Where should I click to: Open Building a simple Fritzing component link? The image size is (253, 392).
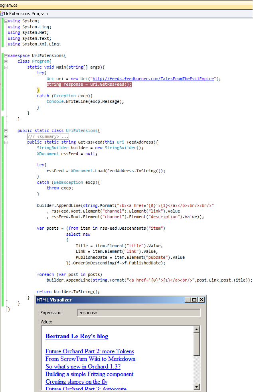[89, 374]
